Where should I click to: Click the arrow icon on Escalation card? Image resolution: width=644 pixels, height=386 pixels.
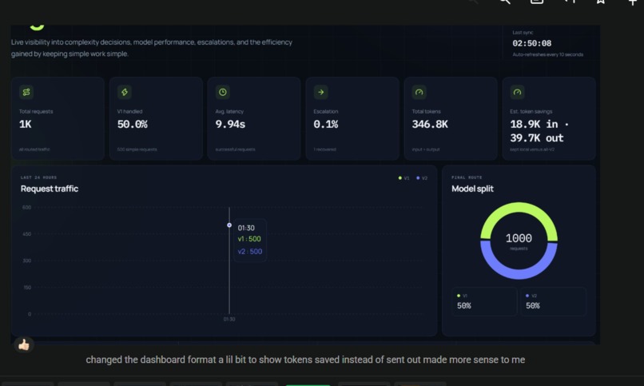(x=320, y=92)
